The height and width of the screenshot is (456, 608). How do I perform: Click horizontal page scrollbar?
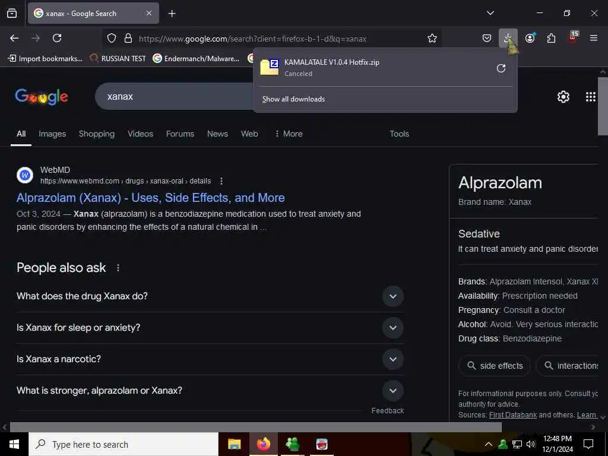(255, 427)
